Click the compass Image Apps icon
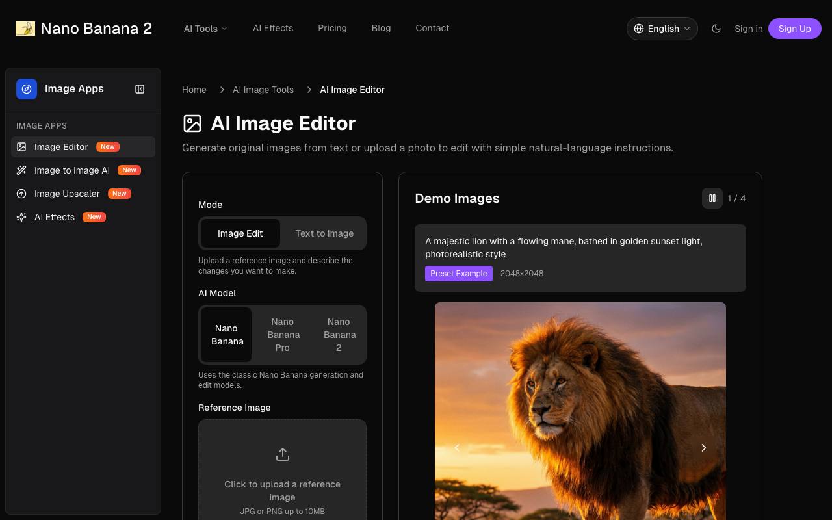Image resolution: width=832 pixels, height=520 pixels. pos(27,89)
